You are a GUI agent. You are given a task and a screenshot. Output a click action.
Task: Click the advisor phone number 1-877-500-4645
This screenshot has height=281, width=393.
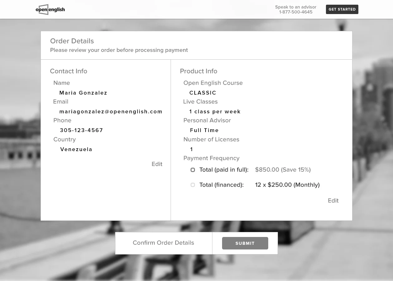pyautogui.click(x=296, y=12)
